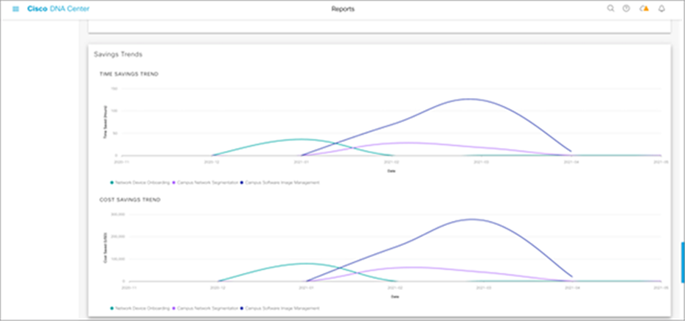
Task: Click the COST SAVINGS TREND chart title
Action: click(130, 200)
